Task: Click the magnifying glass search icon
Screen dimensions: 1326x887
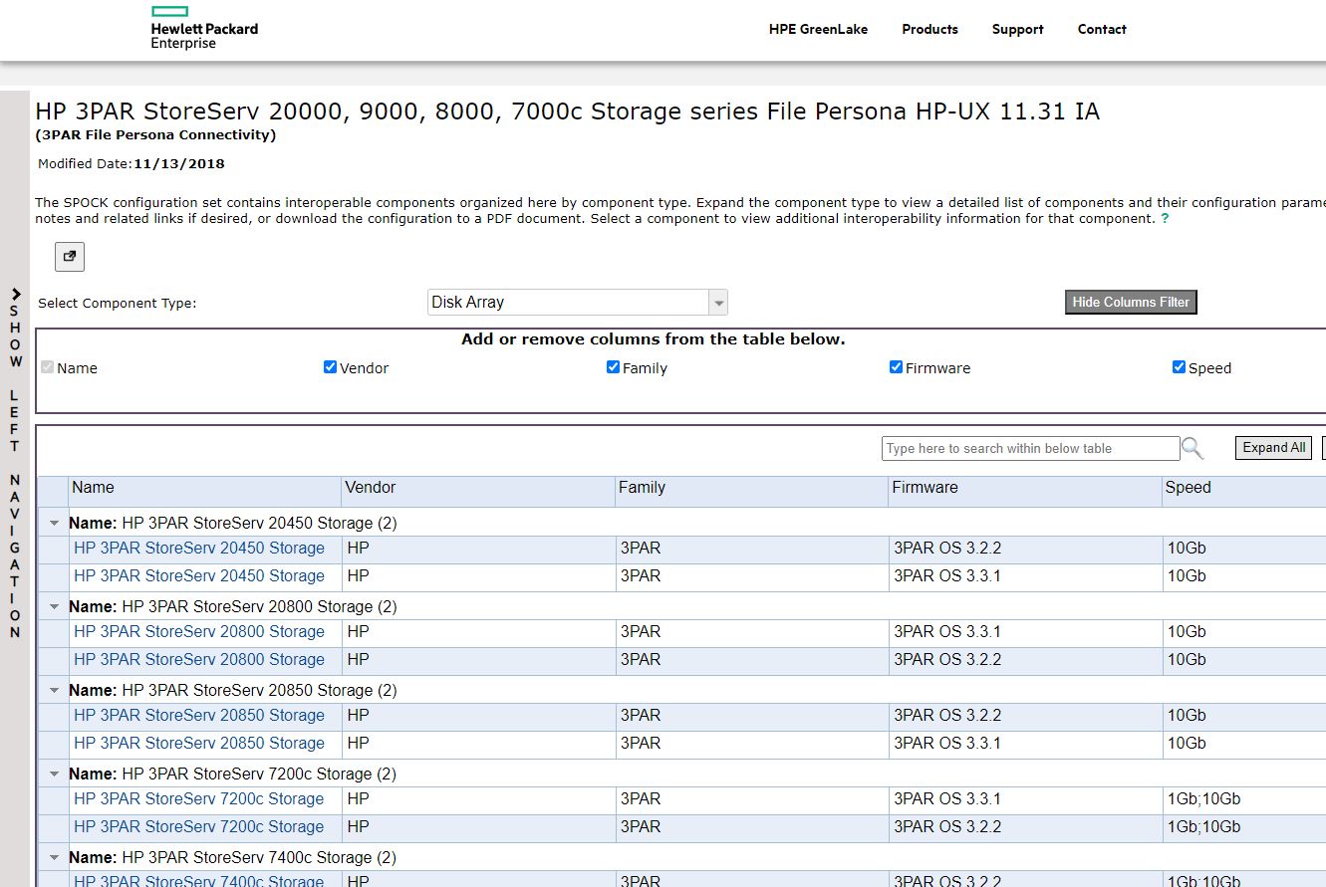Action: pos(1193,449)
